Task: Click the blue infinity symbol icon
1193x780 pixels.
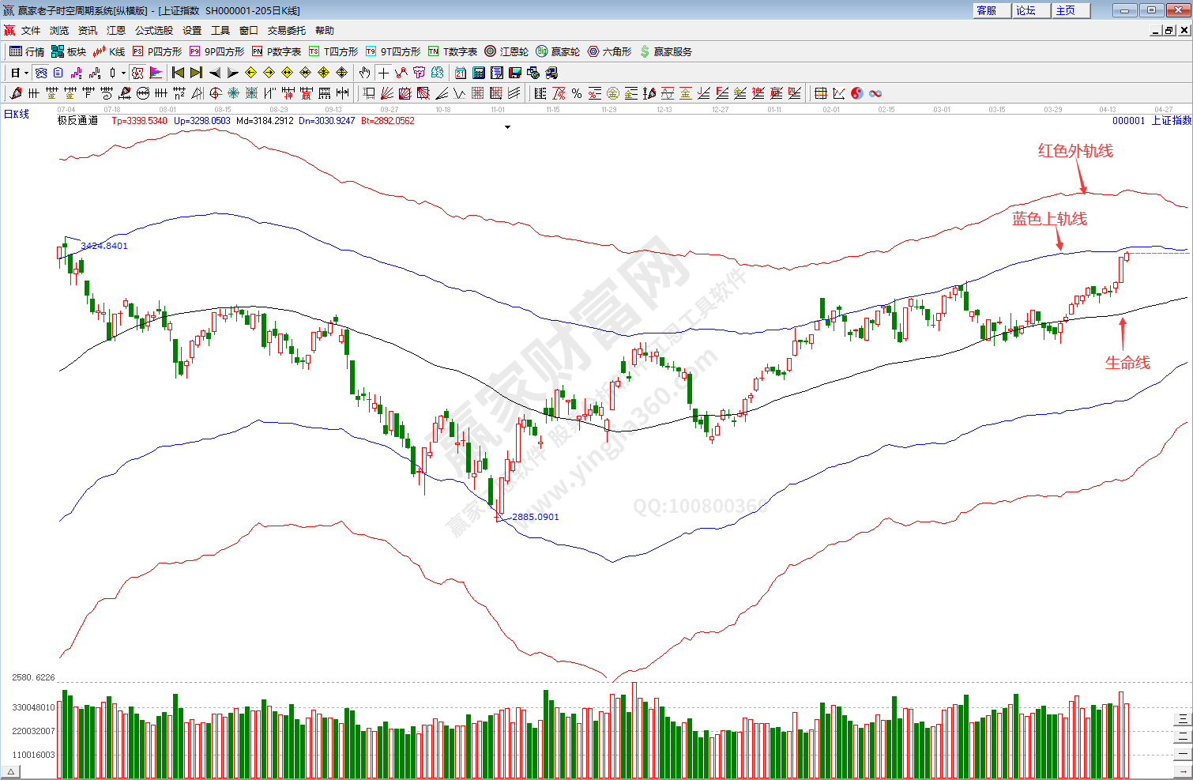Action: [x=875, y=93]
